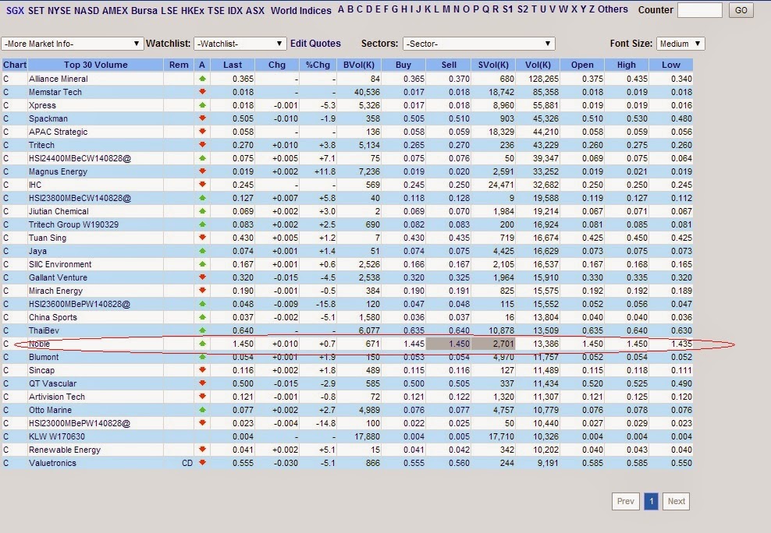Screen dimensions: 771x533
Task: Open the Jiutian Chemical stock name
Action: click(59, 211)
